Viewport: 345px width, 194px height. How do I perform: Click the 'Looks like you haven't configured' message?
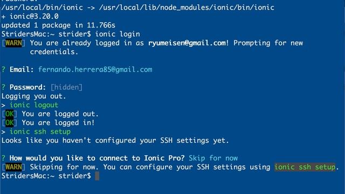coord(115,141)
